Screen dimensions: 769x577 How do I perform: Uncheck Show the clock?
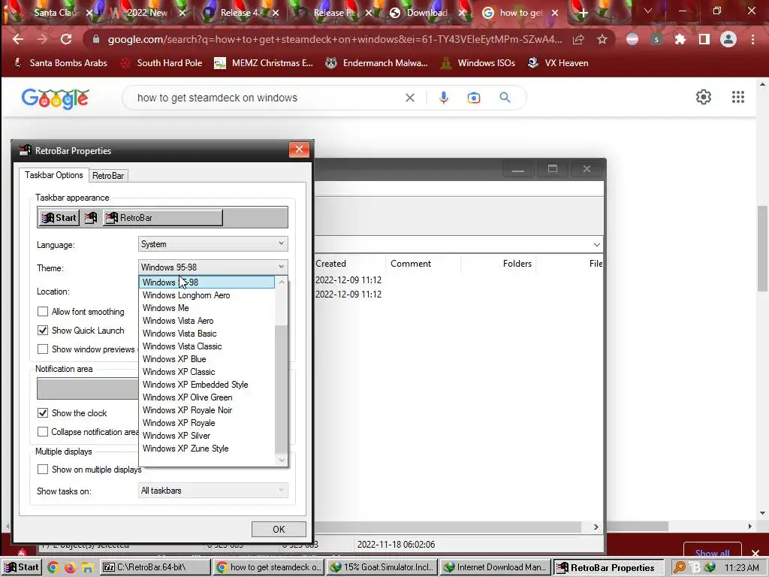tap(43, 412)
